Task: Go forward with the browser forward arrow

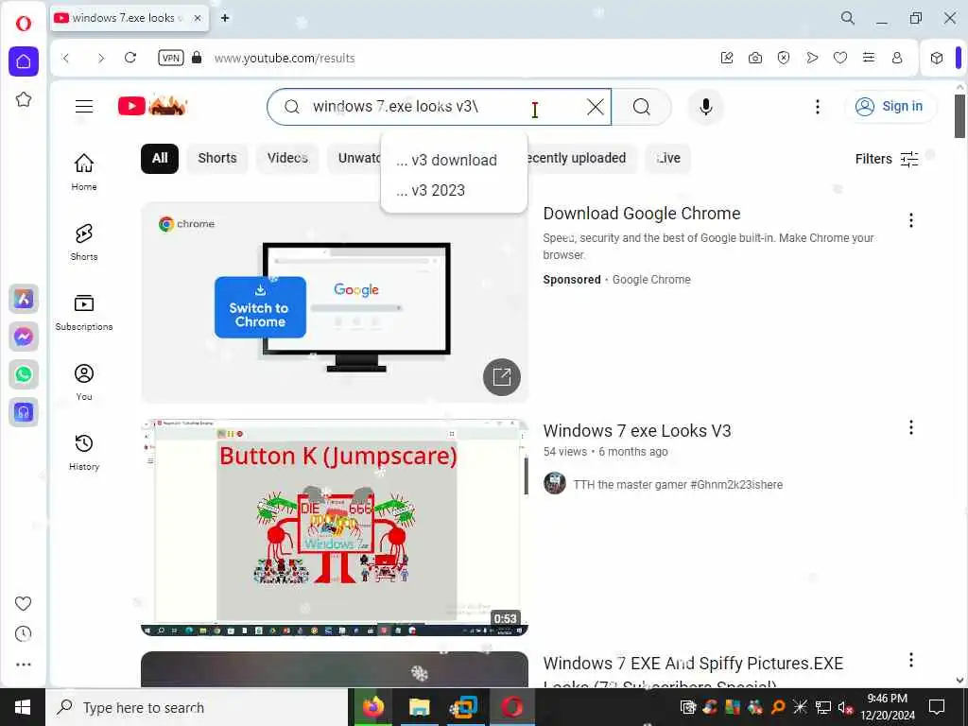Action: click(x=100, y=58)
